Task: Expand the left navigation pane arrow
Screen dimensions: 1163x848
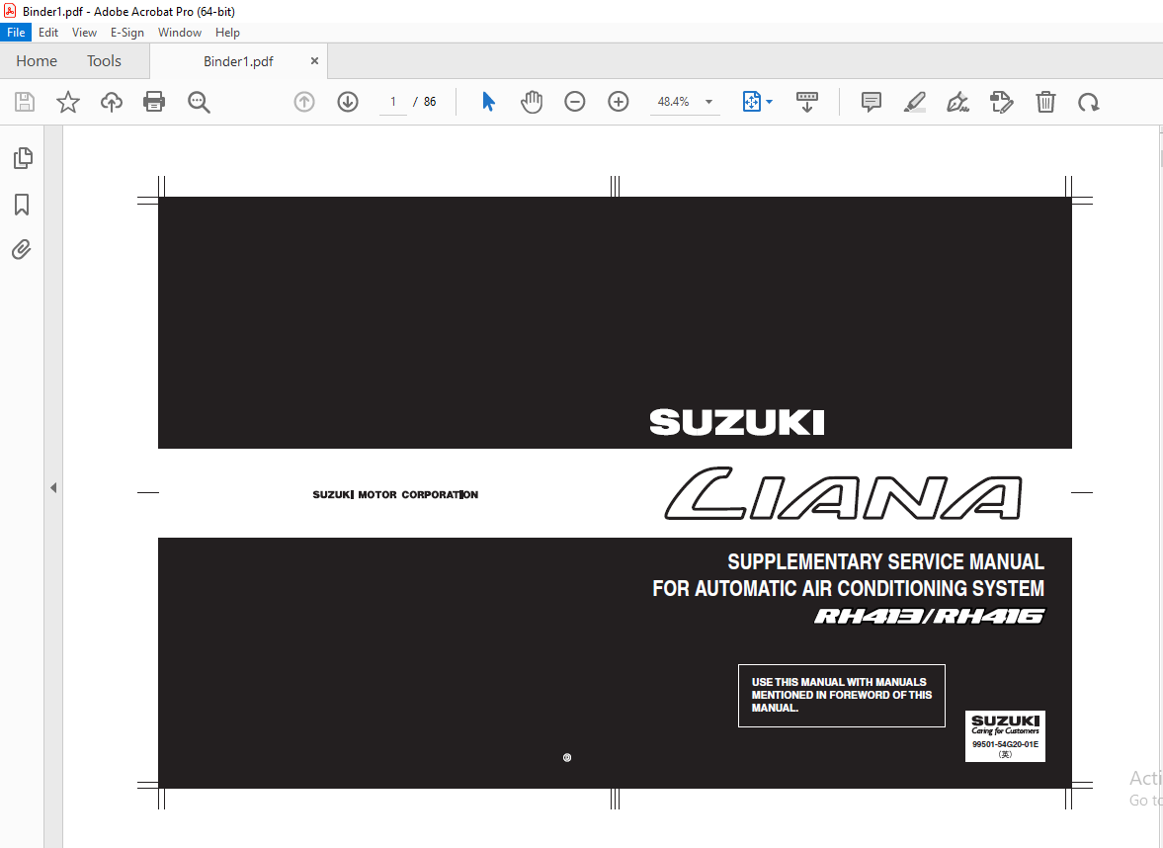Action: [x=53, y=487]
